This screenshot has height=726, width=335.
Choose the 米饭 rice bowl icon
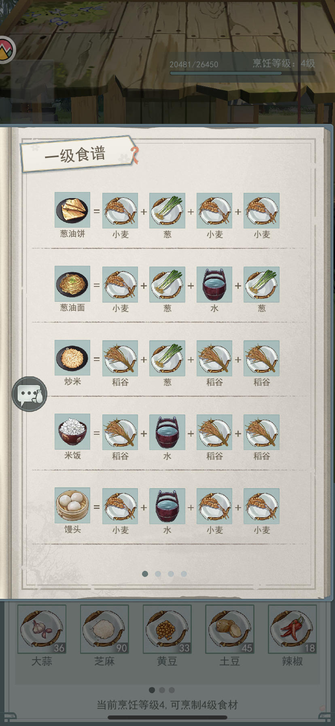pos(72,431)
